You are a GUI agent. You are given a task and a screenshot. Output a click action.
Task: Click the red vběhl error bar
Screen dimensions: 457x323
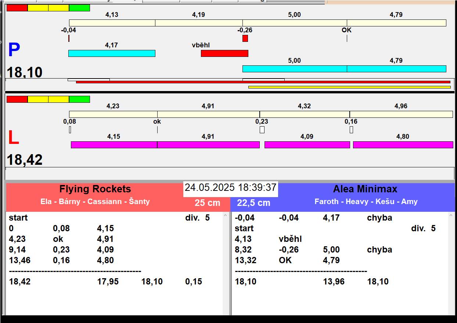(224, 53)
